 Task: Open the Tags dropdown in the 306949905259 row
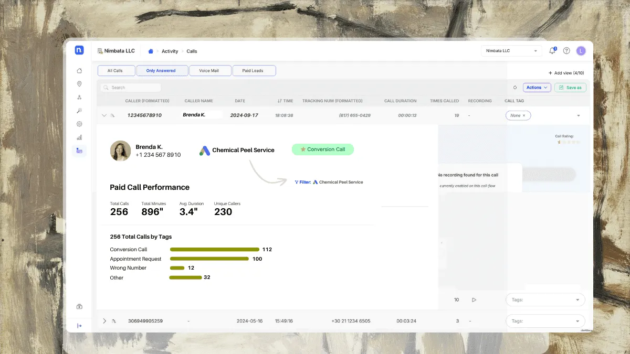pos(545,321)
